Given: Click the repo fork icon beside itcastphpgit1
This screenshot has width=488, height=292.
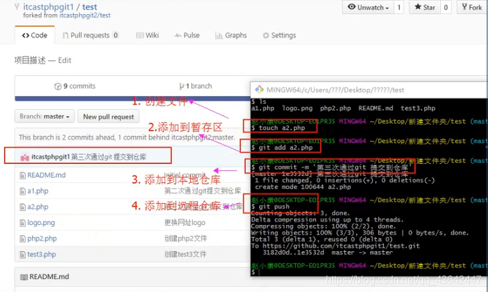Looking at the screenshot, I should click(17, 7).
